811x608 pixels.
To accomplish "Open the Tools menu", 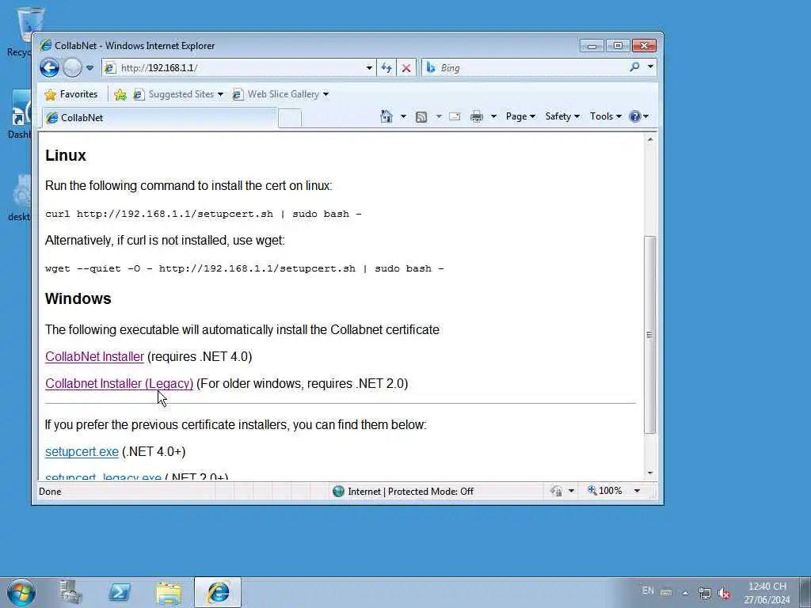I will click(606, 116).
